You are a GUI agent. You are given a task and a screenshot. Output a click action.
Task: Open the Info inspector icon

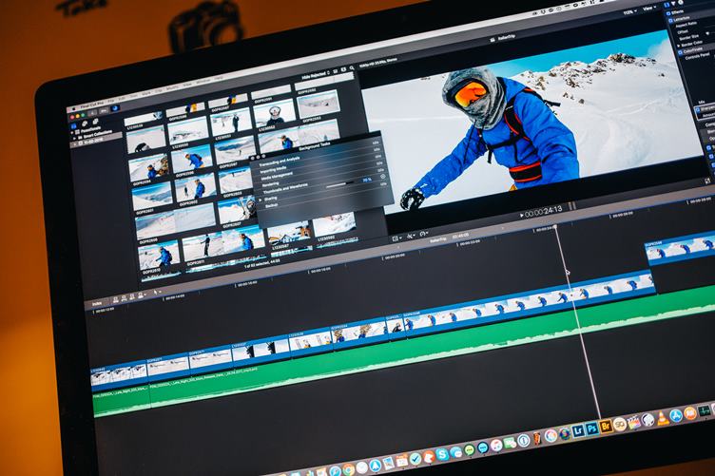point(681,2)
